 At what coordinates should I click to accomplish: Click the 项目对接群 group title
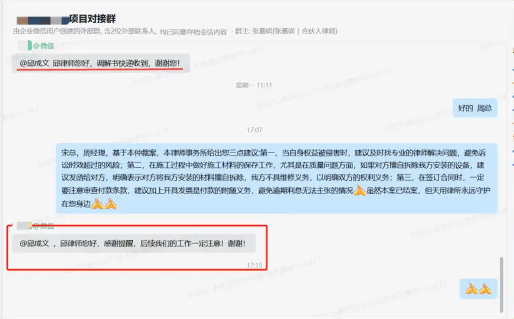(93, 19)
